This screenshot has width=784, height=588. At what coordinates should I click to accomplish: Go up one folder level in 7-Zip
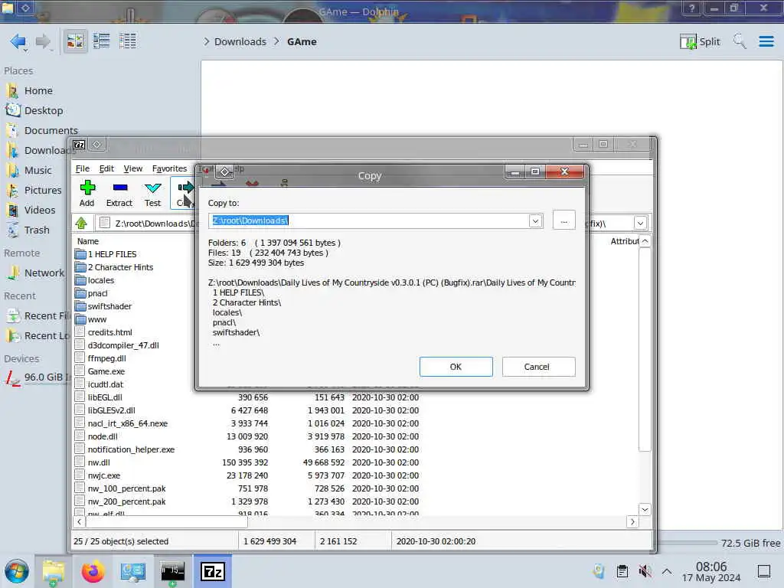tap(81, 223)
